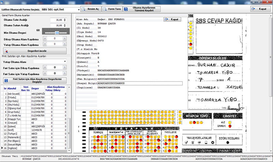
Task: Click the floppy disk icon on Tümünü Kaydet
Action: (x=126, y=9)
